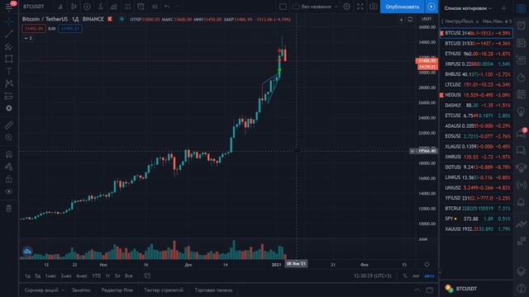
Task: Activate the zoom in magnifier tool
Action: click(x=9, y=138)
